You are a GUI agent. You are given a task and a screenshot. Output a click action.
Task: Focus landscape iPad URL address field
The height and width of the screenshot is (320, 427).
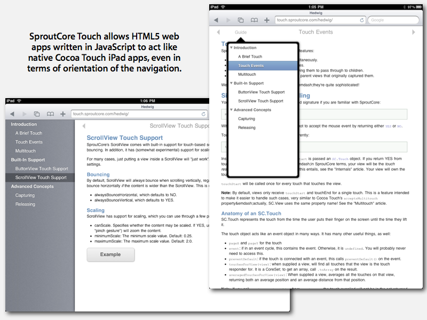139,114
